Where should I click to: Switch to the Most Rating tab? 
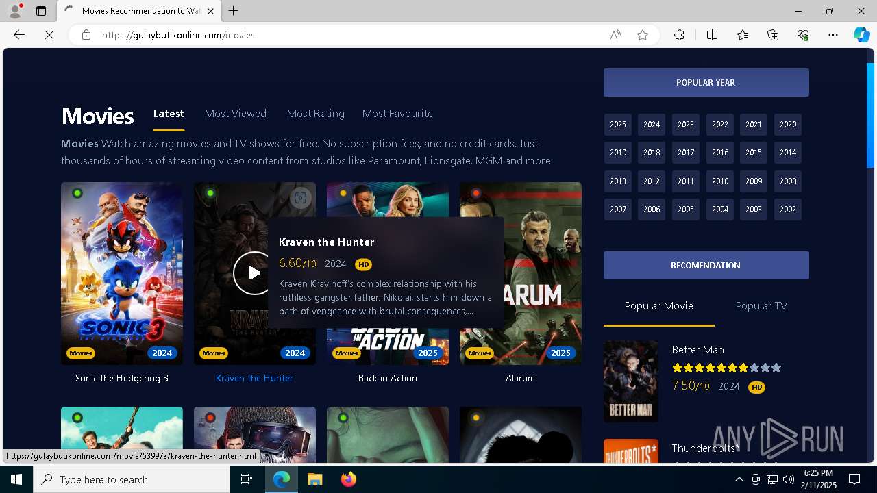(315, 114)
